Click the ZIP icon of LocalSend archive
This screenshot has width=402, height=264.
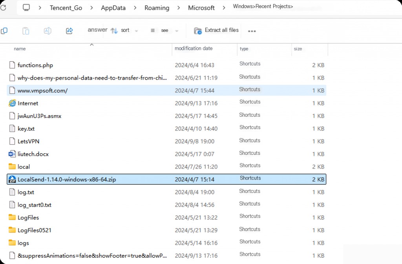12,179
